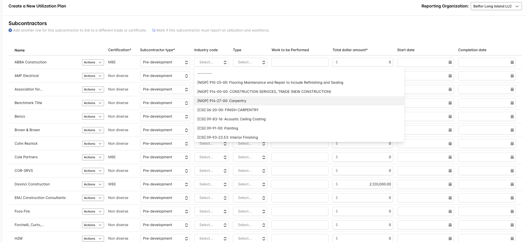Image resolution: width=526 pixels, height=242 pixels.
Task: Click total dollar amount field for ABBA Construction
Action: tap(363, 62)
